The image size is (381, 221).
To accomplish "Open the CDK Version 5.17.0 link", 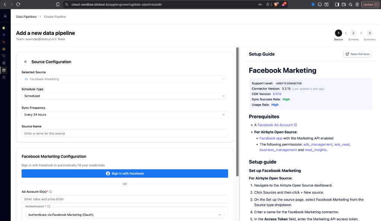I will tap(277, 94).
